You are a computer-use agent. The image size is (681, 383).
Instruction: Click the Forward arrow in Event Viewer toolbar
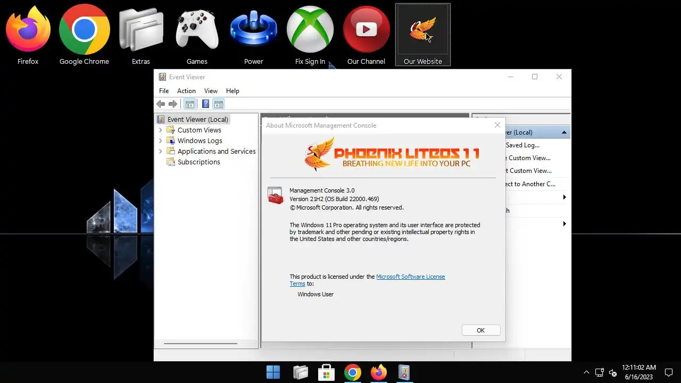pos(172,104)
